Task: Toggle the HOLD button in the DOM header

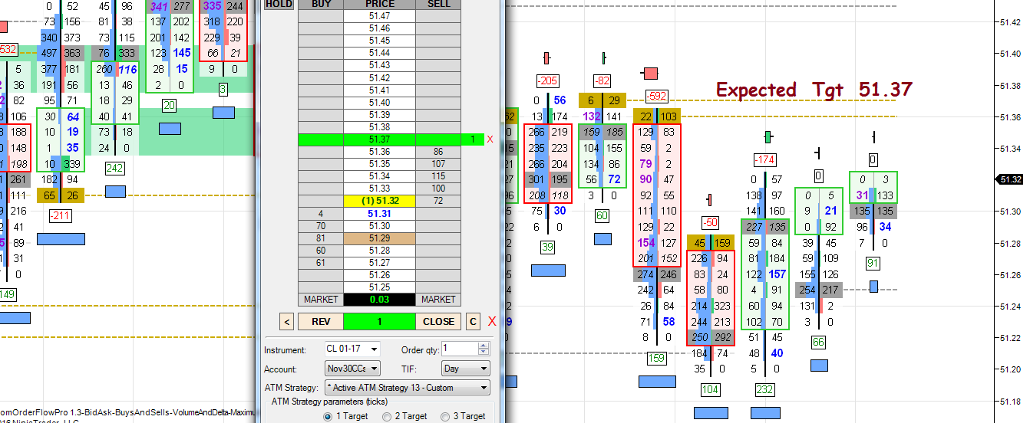Action: pyautogui.click(x=278, y=4)
